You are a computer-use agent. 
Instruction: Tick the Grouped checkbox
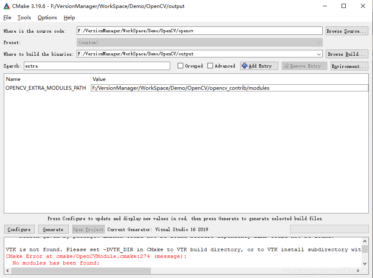click(180, 66)
